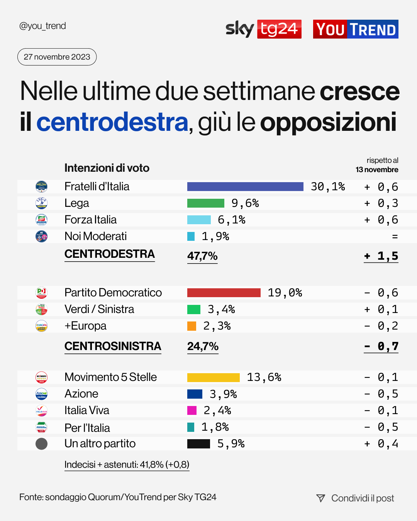This screenshot has height=521, width=417.
Task: Click the paper-plane share icon
Action: (320, 498)
